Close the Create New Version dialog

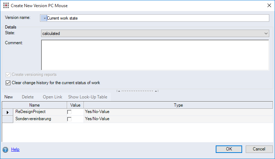coord(269,6)
